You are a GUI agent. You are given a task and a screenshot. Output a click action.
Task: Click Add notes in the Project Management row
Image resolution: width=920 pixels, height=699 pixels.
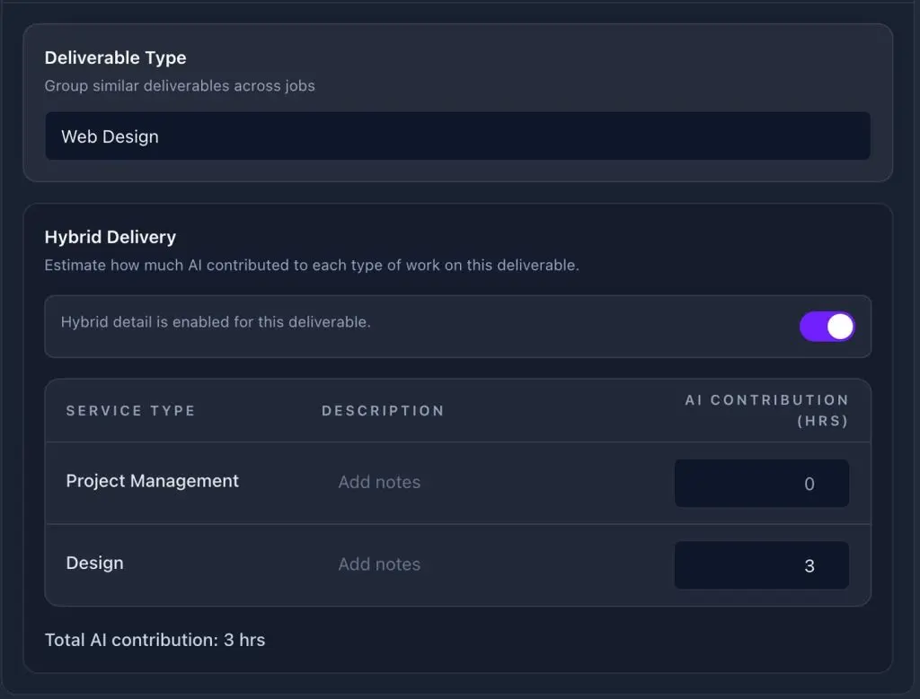coord(379,483)
